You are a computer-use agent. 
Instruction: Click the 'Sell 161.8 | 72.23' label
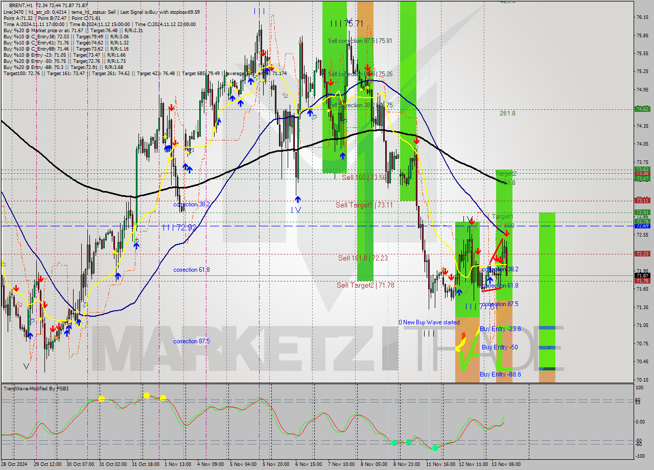(363, 258)
